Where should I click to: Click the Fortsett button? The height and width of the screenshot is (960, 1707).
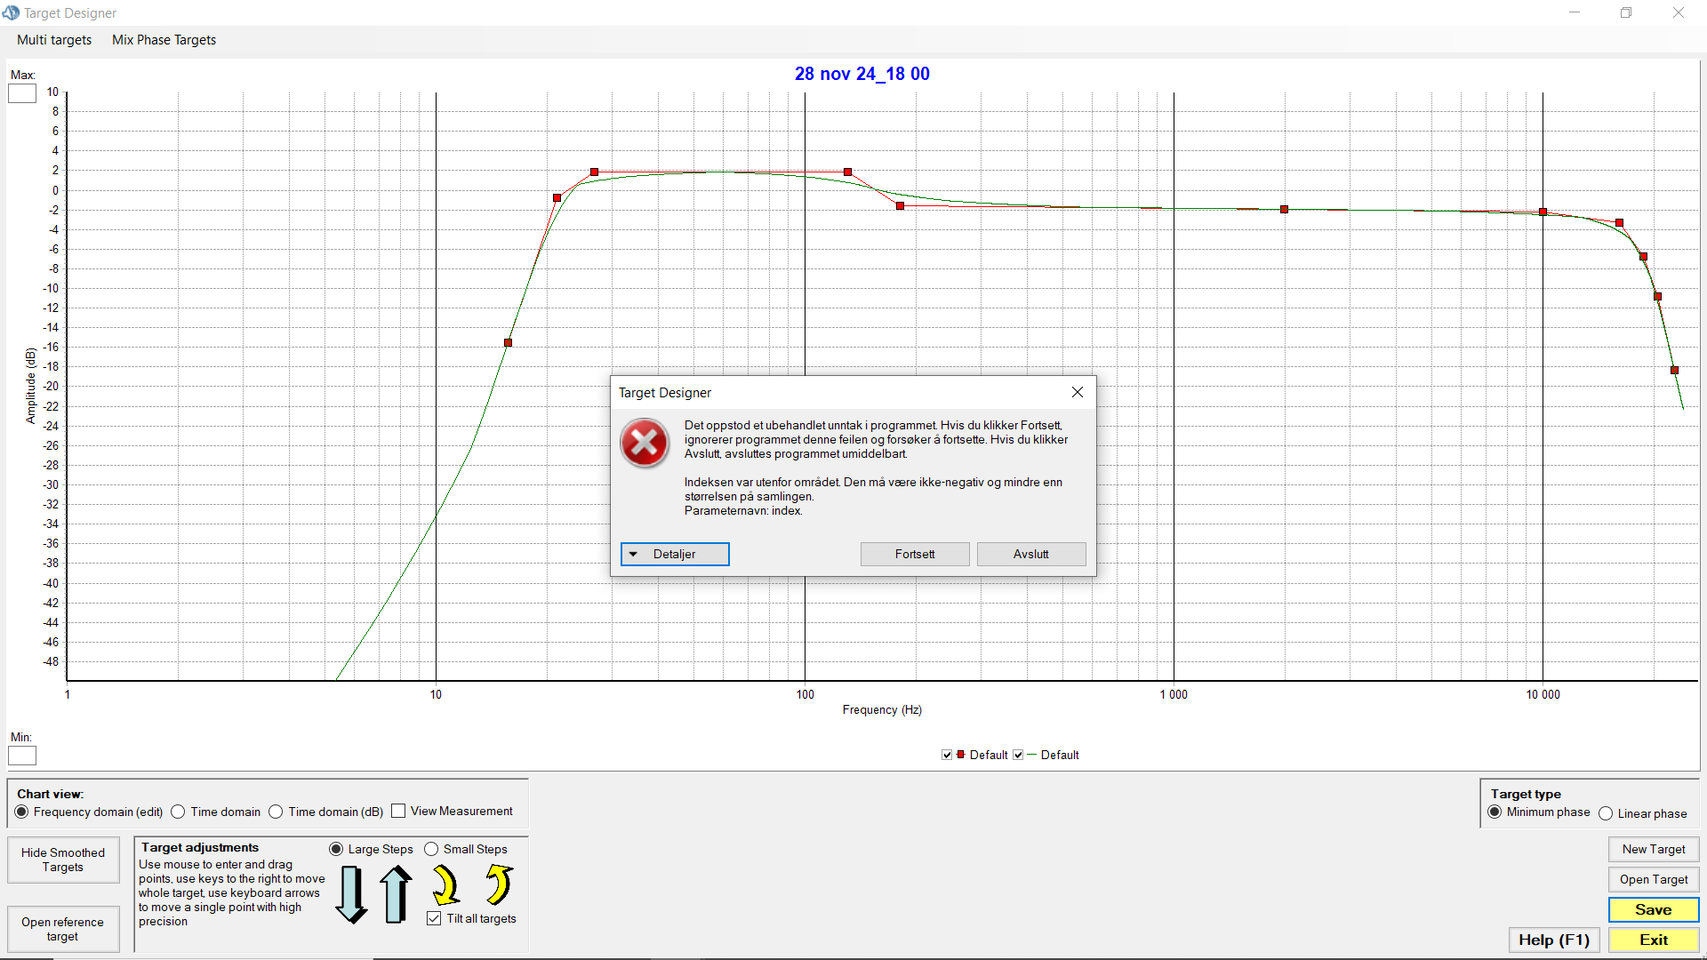click(914, 554)
